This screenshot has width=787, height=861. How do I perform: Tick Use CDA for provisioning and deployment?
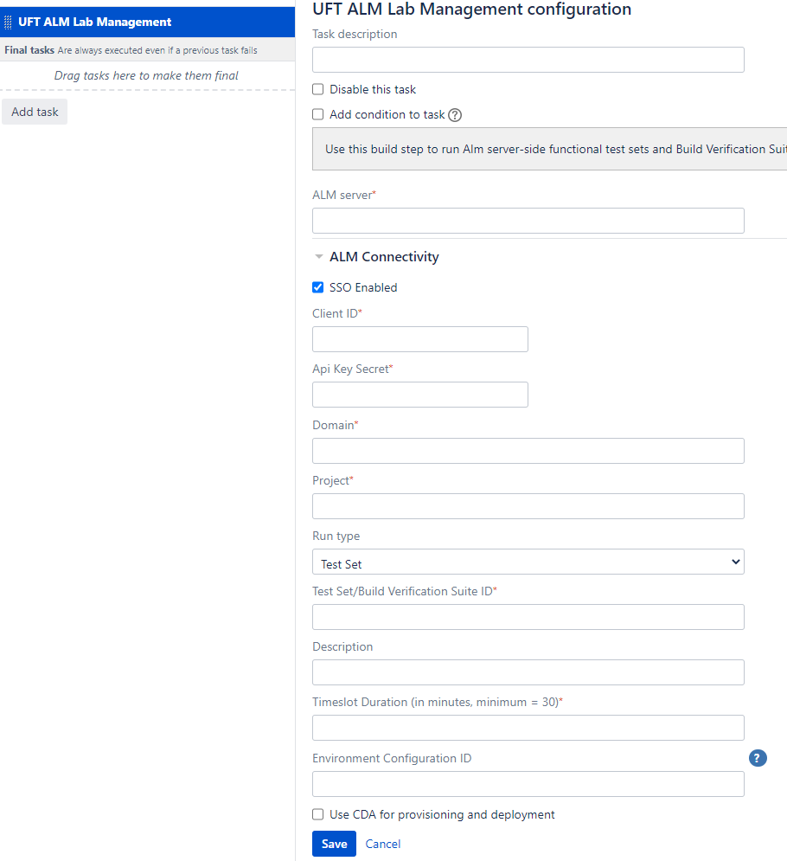point(318,814)
